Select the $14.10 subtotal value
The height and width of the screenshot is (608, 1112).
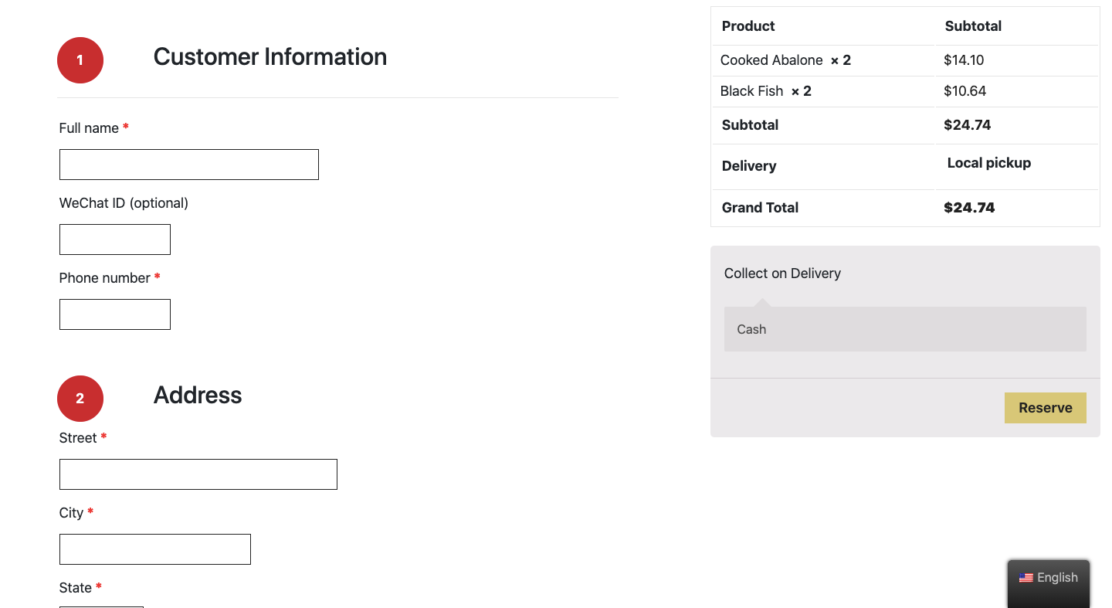964,60
